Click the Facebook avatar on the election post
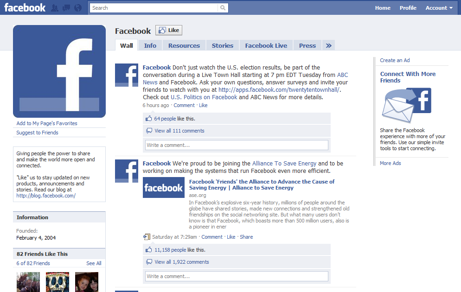This screenshot has height=292, width=461. point(127,75)
